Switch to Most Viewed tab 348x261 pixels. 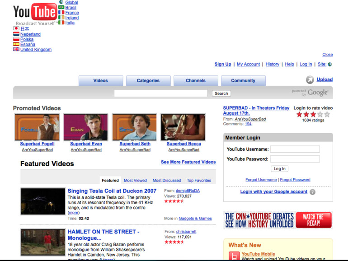[x=136, y=180]
